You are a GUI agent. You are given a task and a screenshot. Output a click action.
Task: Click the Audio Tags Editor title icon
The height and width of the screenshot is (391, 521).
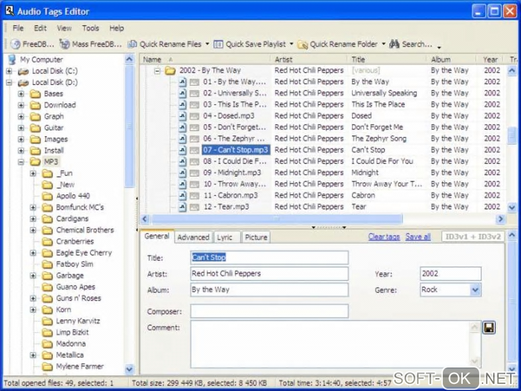click(x=9, y=11)
